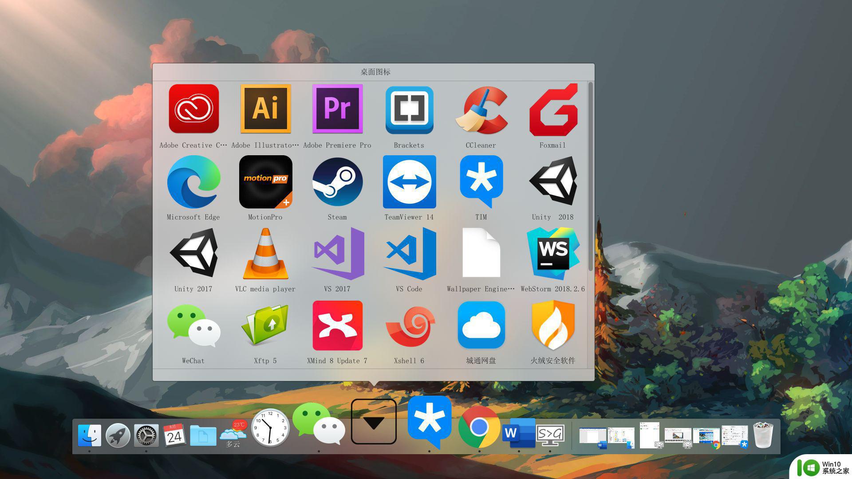Screen dimensions: 852x479
Task: Click the 桌面图标 popup title
Action: click(375, 72)
